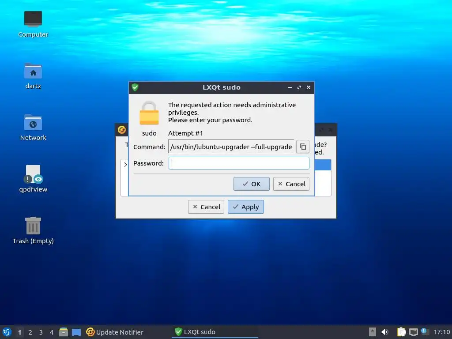
Task: Focus the Password input field
Action: click(x=239, y=163)
